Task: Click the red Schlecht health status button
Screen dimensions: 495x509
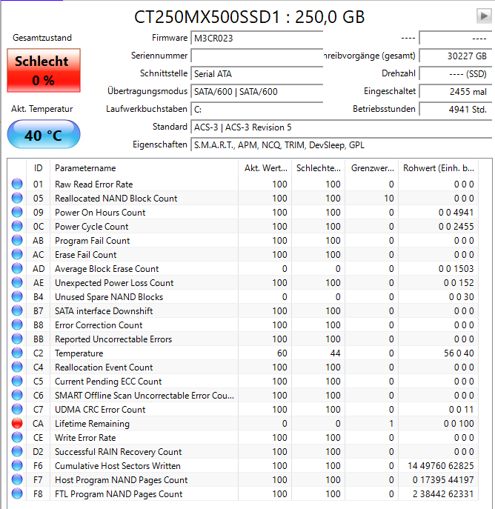Action: point(44,70)
